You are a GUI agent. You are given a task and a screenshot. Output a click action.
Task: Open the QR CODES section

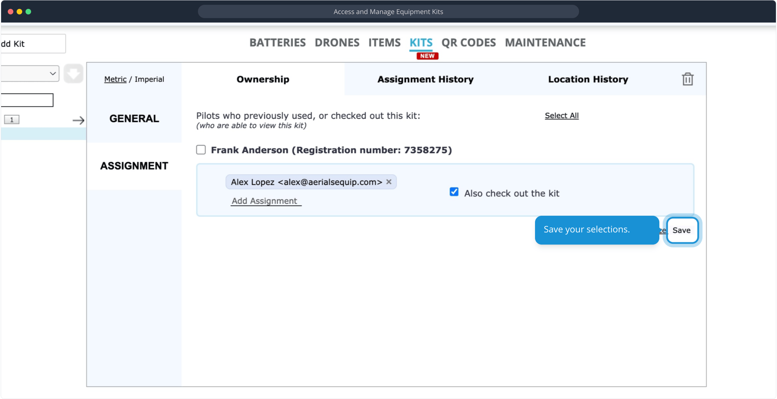(468, 43)
